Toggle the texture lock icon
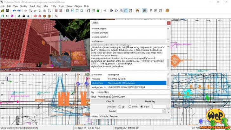 coord(144,11)
